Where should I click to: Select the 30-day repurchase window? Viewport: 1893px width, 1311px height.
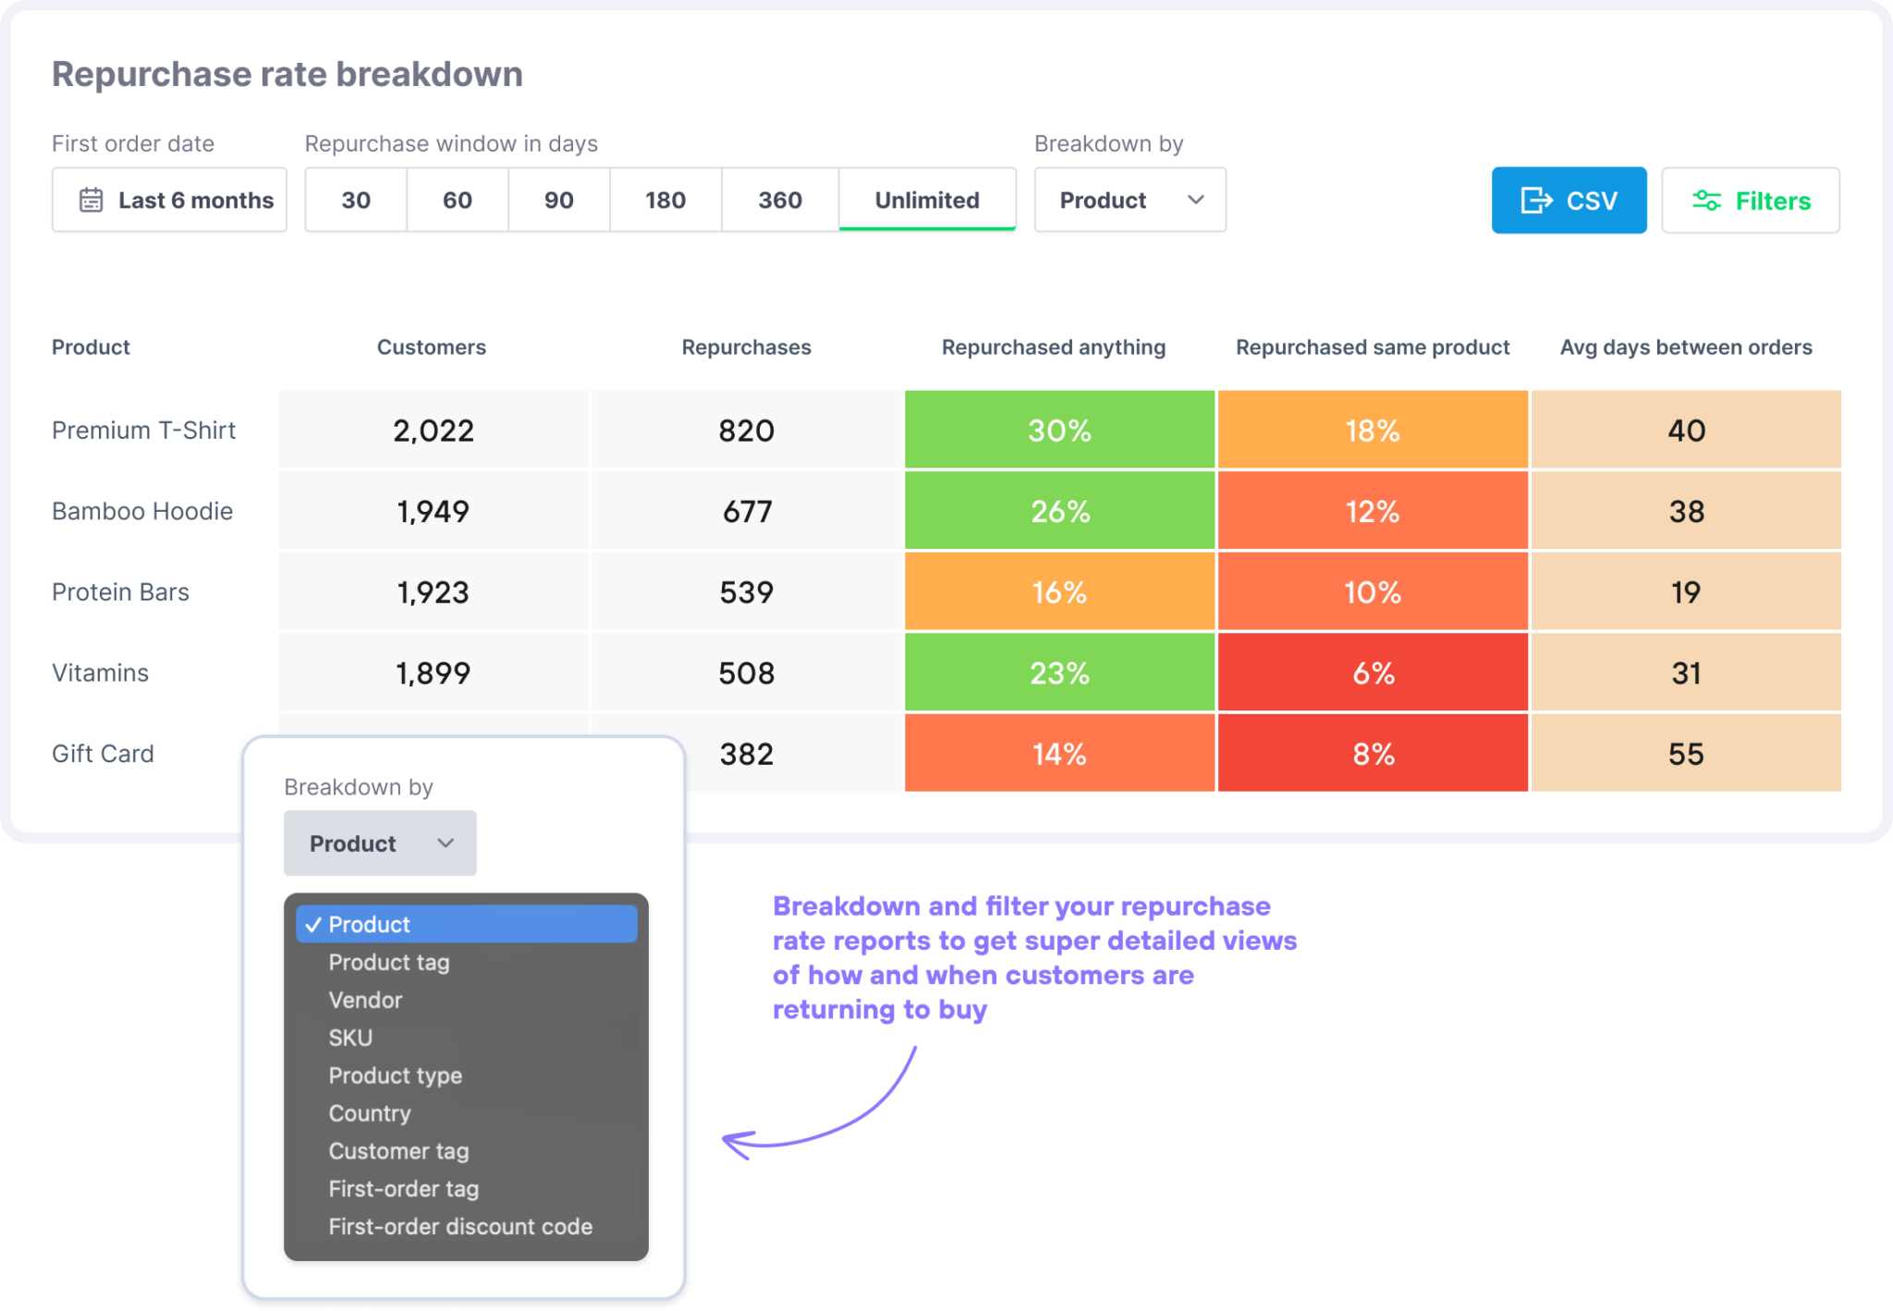(x=355, y=200)
